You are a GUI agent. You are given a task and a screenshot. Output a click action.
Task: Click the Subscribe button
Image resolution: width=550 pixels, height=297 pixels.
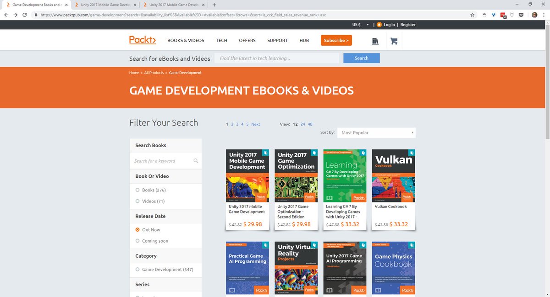[336, 40]
